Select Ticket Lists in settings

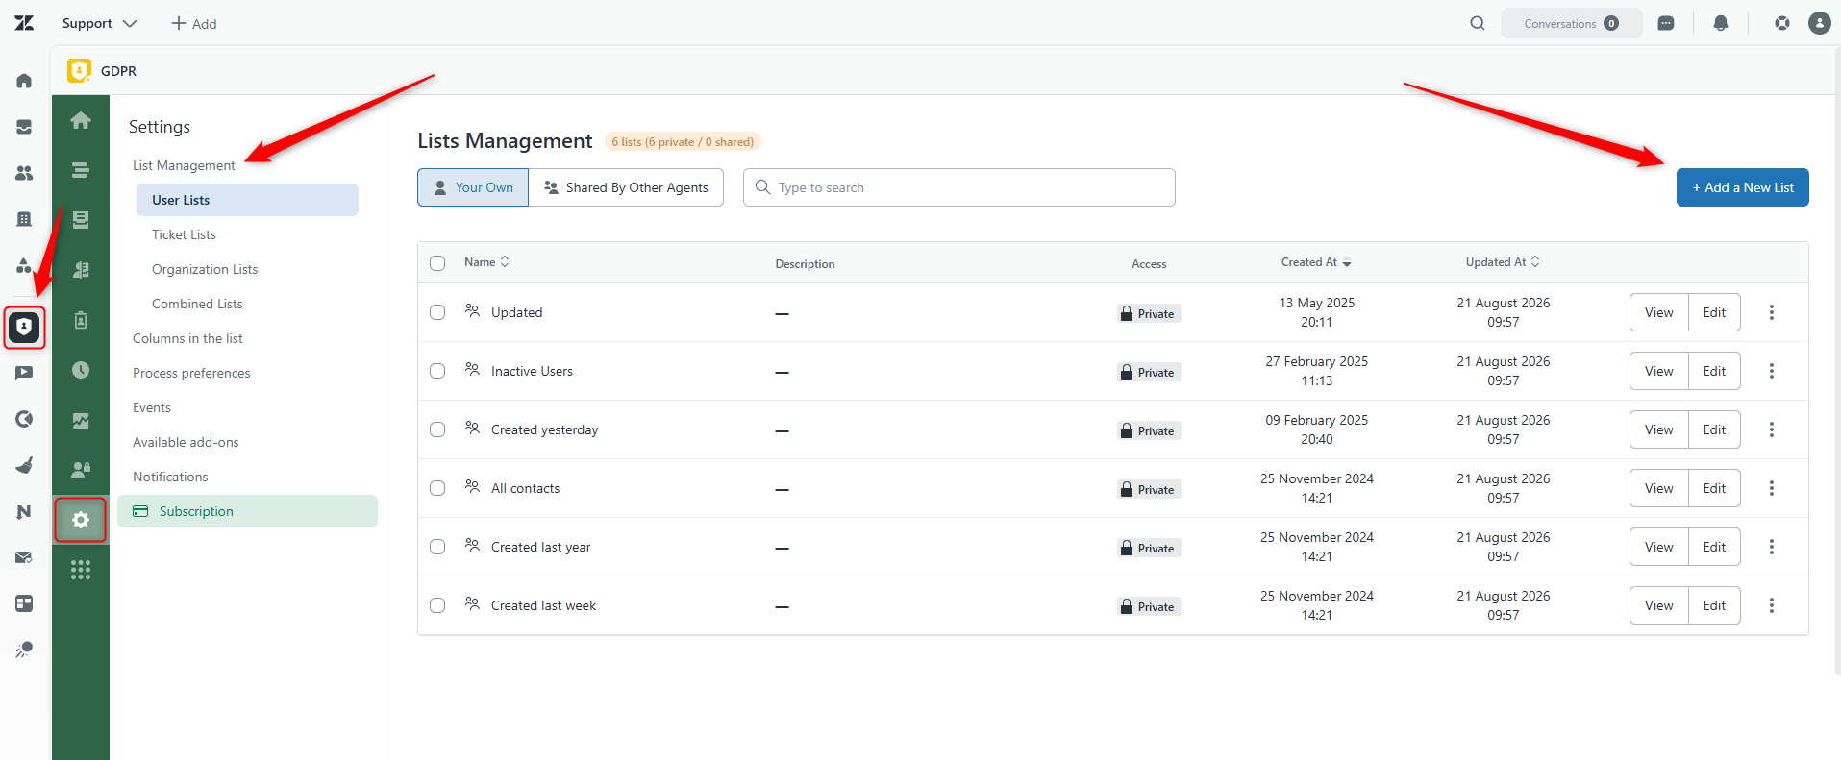pos(184,234)
